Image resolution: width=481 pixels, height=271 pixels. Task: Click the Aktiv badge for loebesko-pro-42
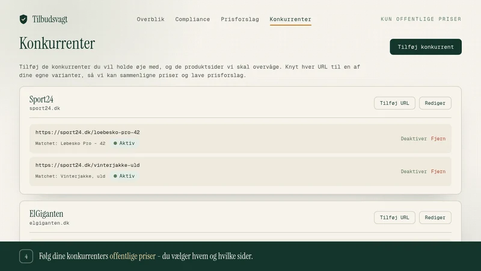[124, 143]
